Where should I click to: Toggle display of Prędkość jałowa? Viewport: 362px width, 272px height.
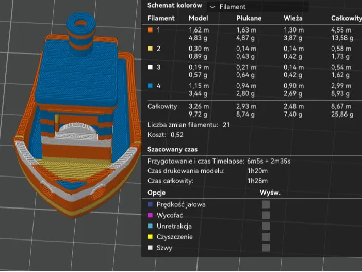[x=266, y=204]
